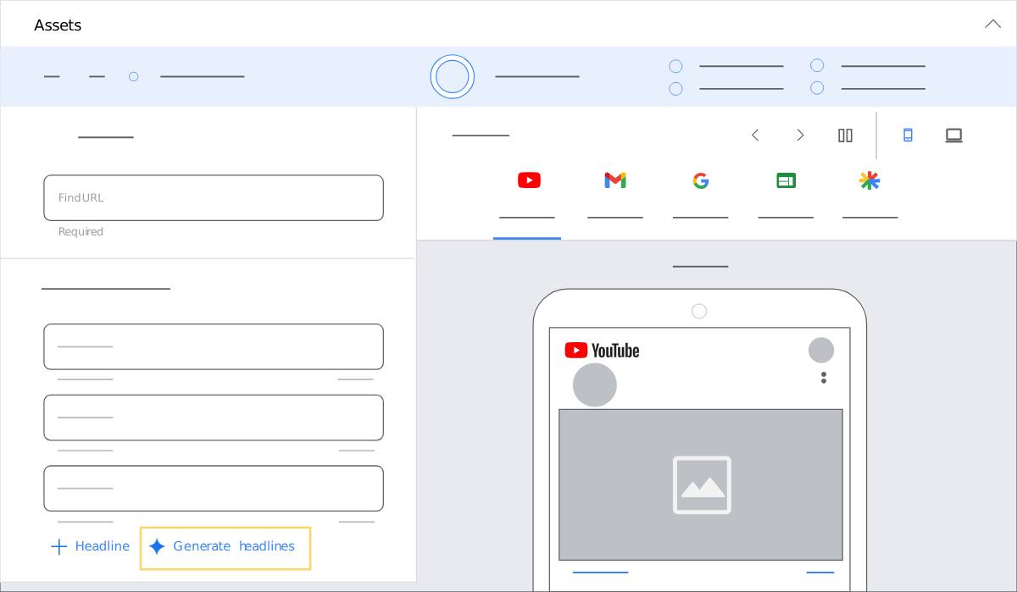Select desktop device preview

coord(954,136)
